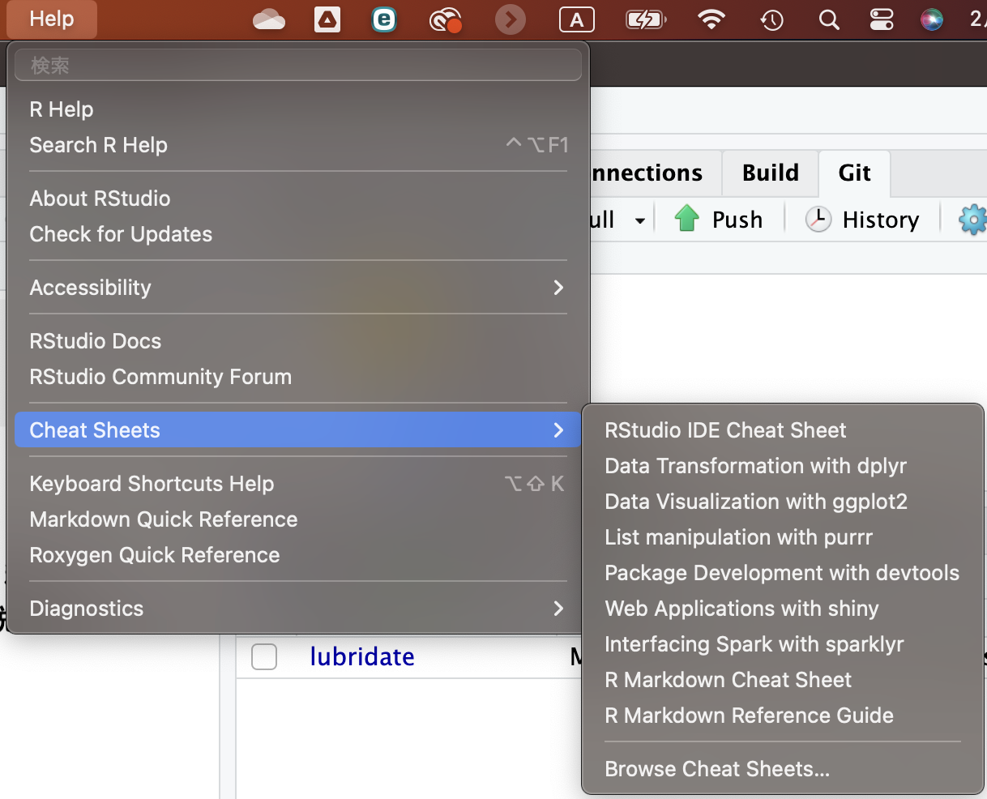The width and height of the screenshot is (987, 799).
Task: Open Markdown Quick Reference
Action: pyautogui.click(x=298, y=519)
